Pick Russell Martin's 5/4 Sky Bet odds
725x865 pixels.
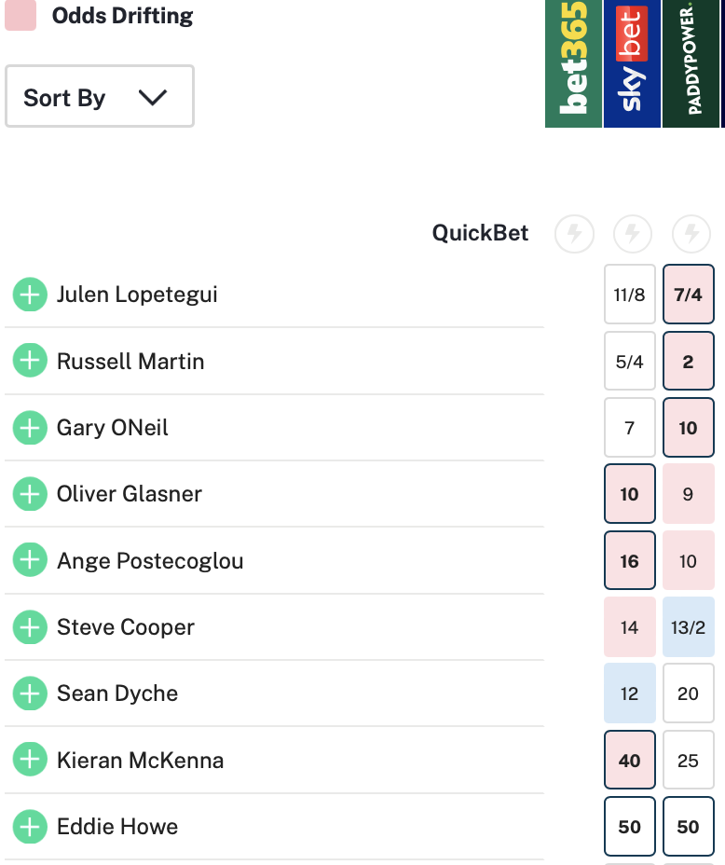coord(630,361)
